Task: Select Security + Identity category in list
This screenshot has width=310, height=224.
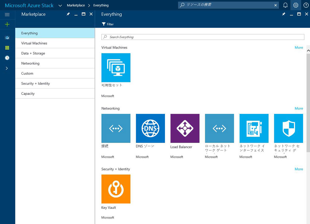Action: pos(55,83)
